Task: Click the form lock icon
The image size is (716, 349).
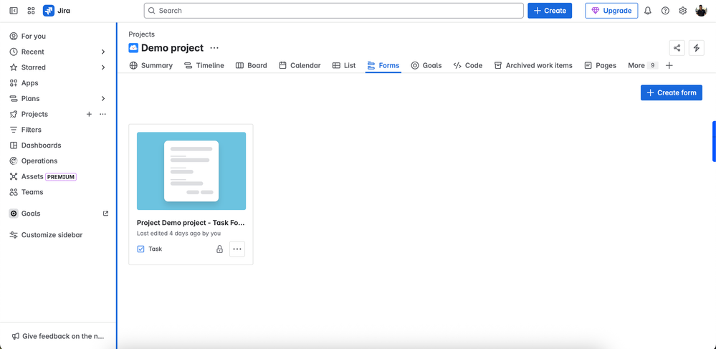Action: pyautogui.click(x=219, y=249)
